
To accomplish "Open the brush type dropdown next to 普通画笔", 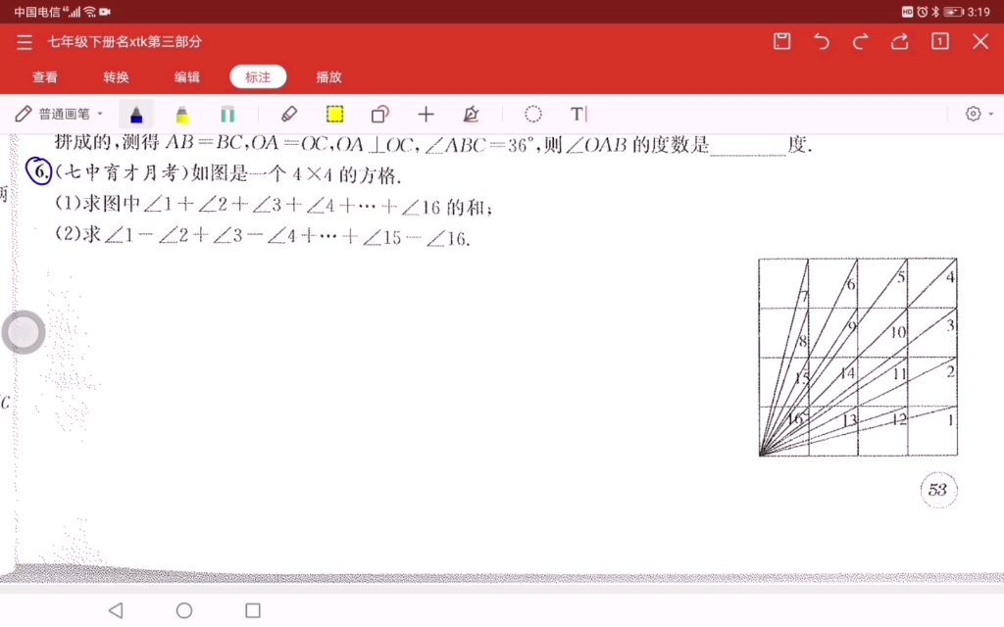I will click(x=102, y=114).
